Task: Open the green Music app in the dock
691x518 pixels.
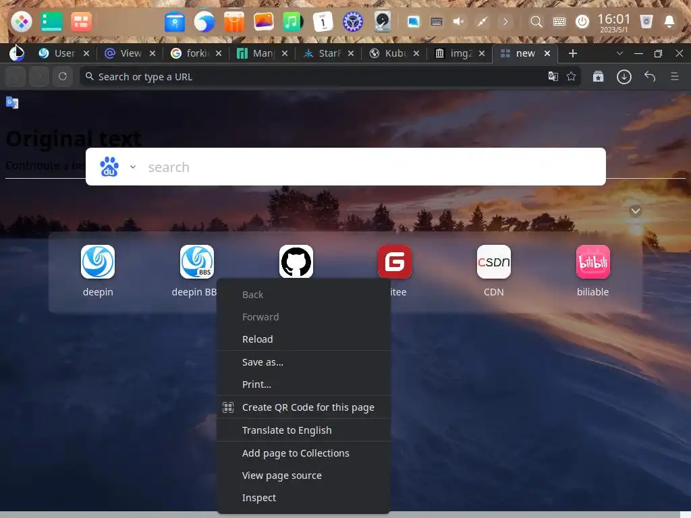Action: [293, 21]
